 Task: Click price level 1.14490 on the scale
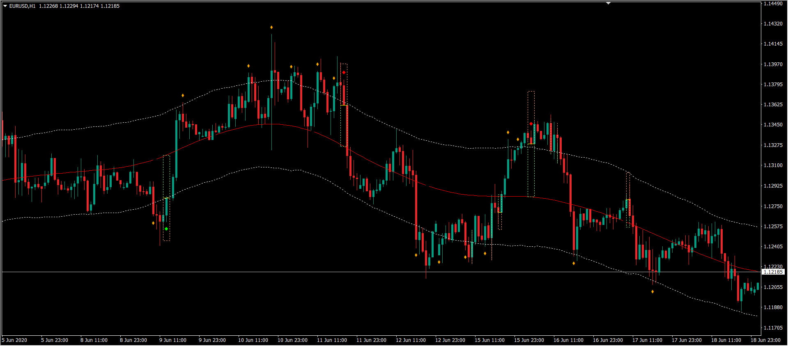(773, 4)
